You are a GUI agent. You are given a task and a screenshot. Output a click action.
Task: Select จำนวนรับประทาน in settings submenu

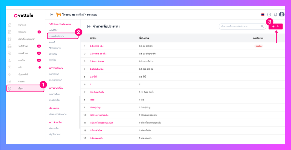pyautogui.click(x=57, y=36)
